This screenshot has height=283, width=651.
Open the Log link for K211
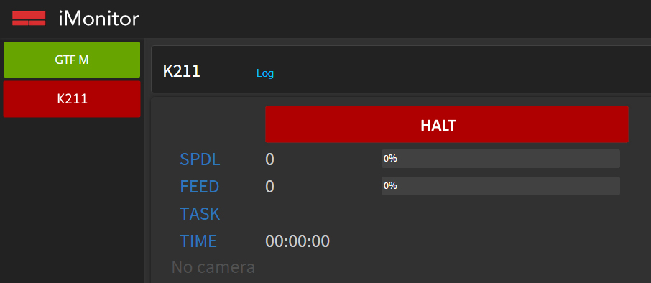(x=265, y=73)
